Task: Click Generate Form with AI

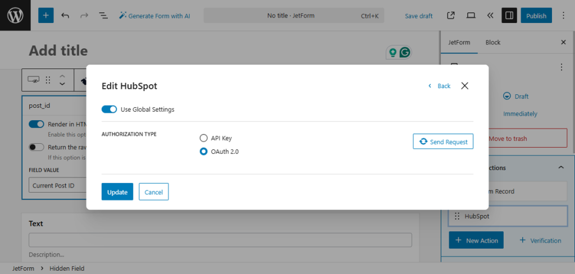Action: tap(154, 16)
